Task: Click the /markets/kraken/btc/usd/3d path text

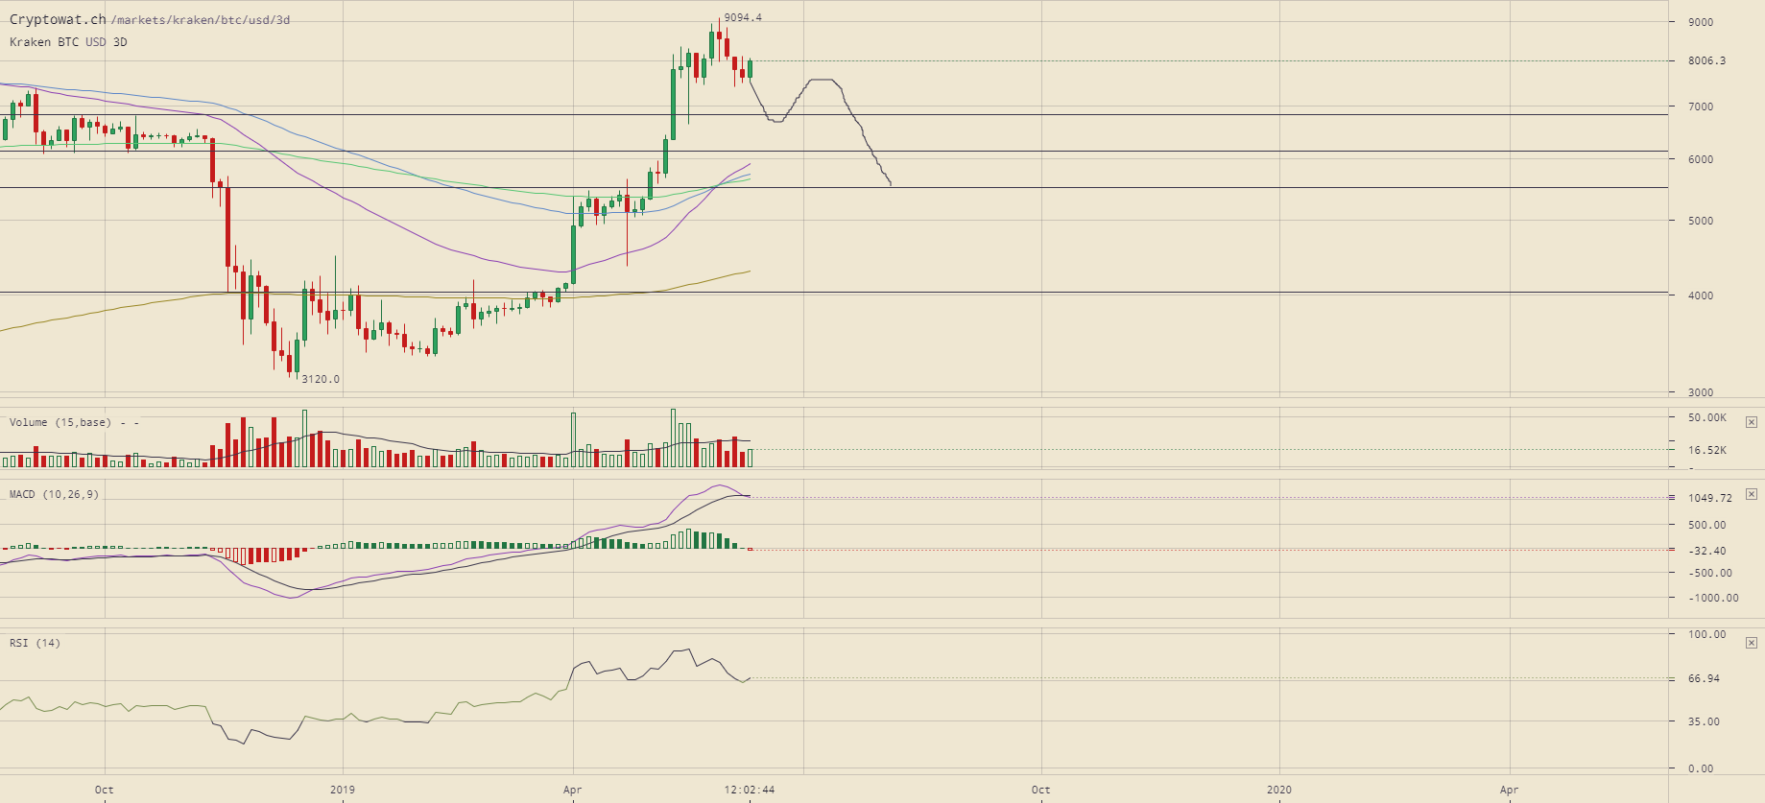Action: click(x=201, y=20)
